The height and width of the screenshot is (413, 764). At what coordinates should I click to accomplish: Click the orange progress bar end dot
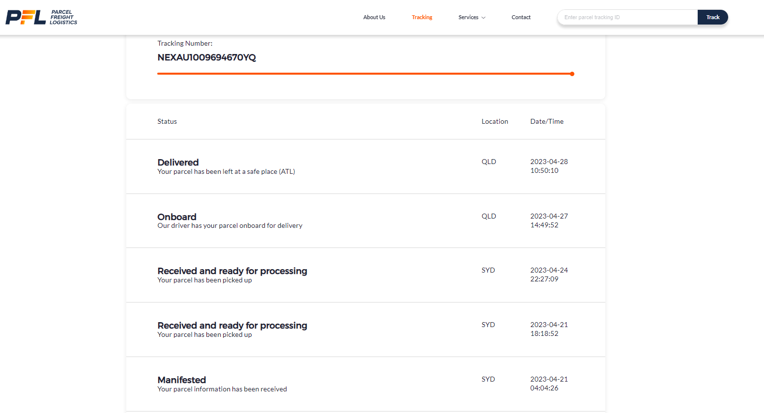click(572, 74)
